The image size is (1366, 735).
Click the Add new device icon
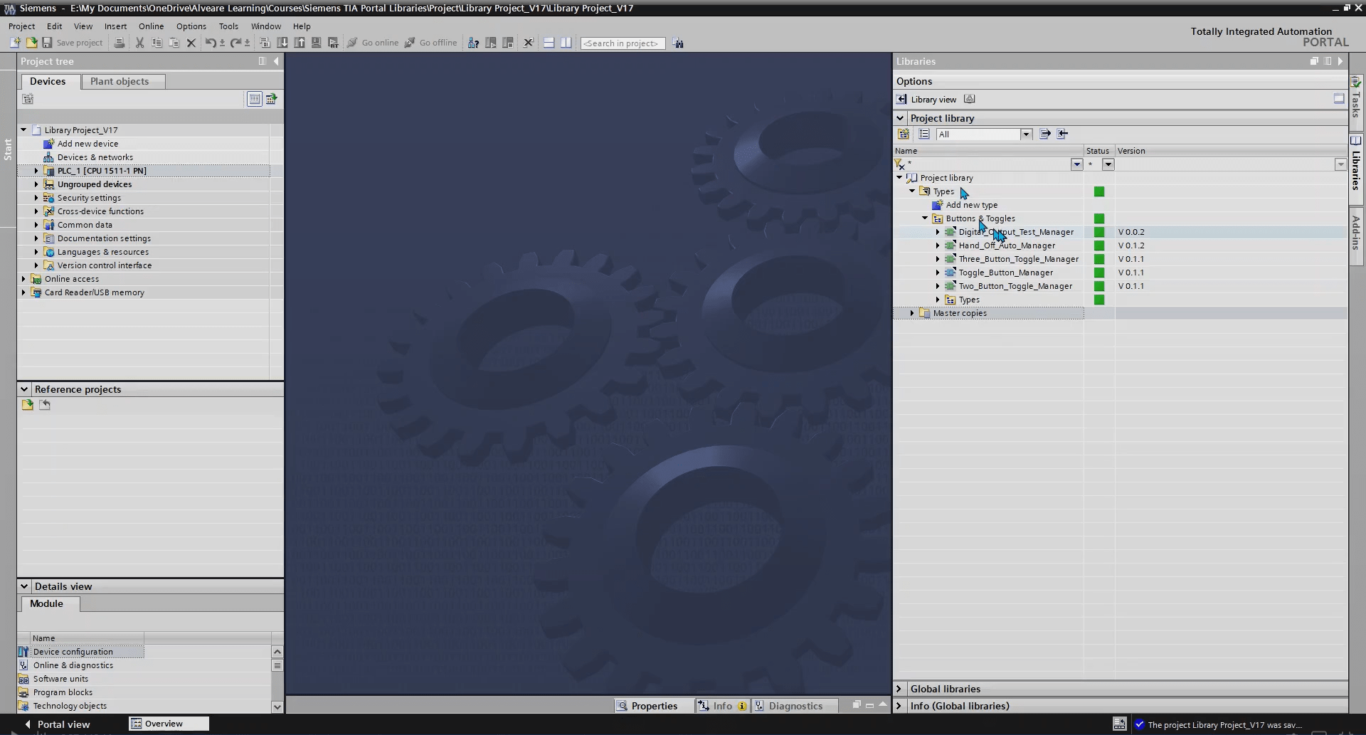point(49,144)
